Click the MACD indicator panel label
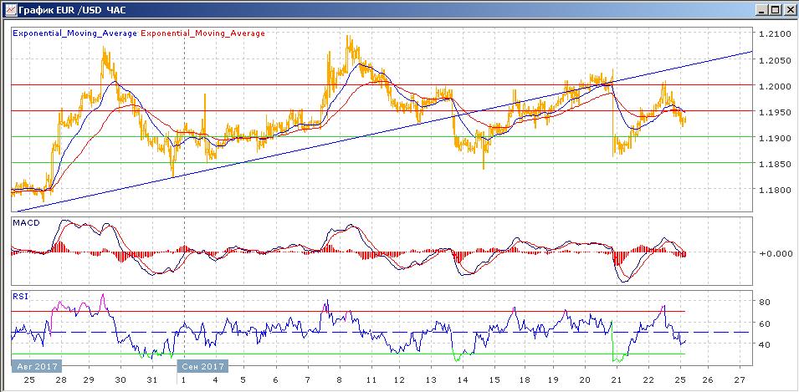The width and height of the screenshot is (799, 392). pyautogui.click(x=25, y=222)
